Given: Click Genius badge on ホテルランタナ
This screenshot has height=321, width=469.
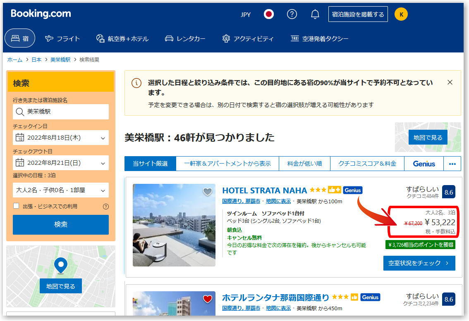Looking at the screenshot, I should point(370,297).
